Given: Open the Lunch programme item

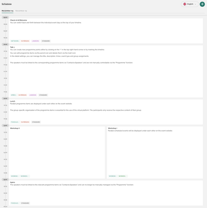Looking at the screenshot, I should coord(106,112).
